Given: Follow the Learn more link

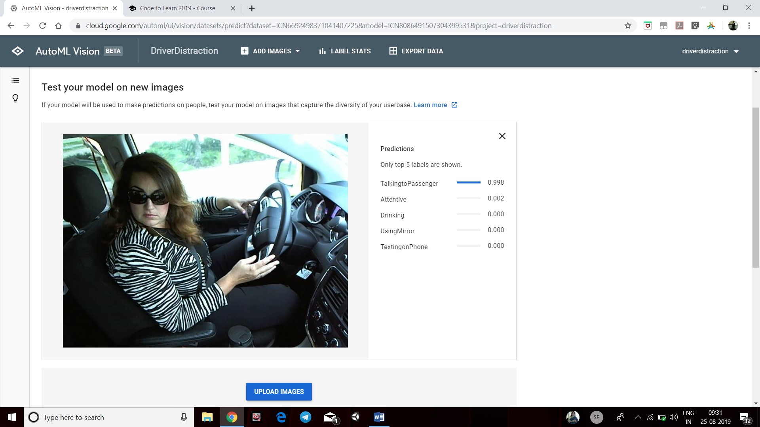Looking at the screenshot, I should pos(430,105).
